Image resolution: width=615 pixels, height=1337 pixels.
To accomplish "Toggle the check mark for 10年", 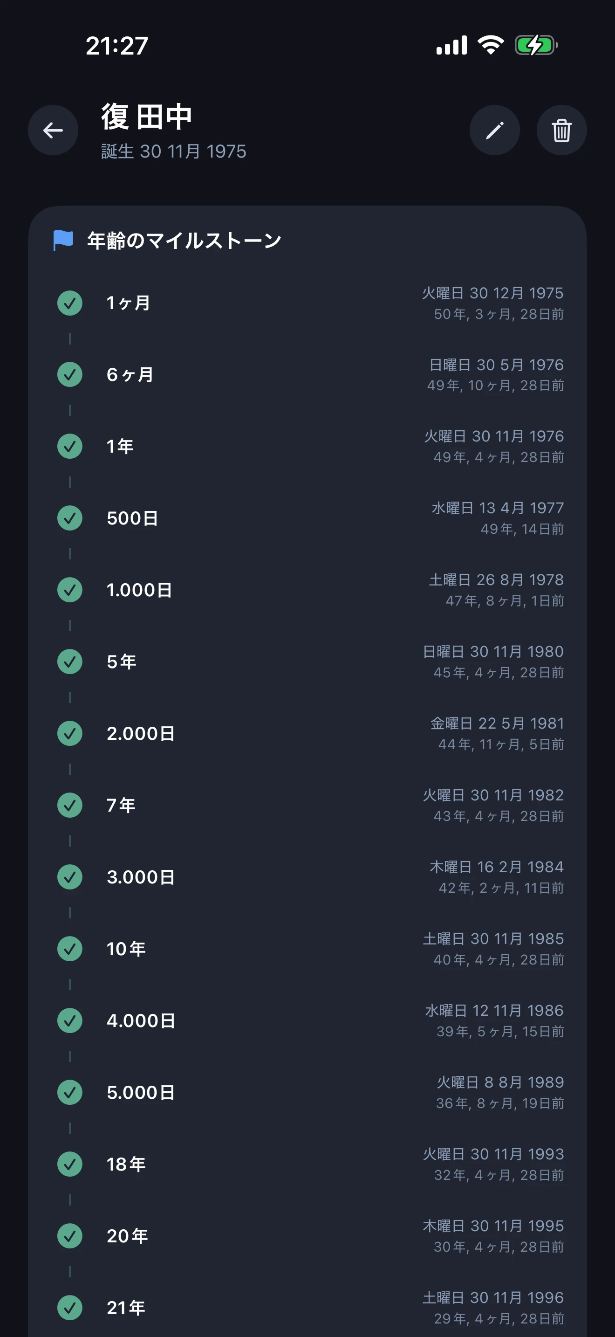I will point(69,949).
